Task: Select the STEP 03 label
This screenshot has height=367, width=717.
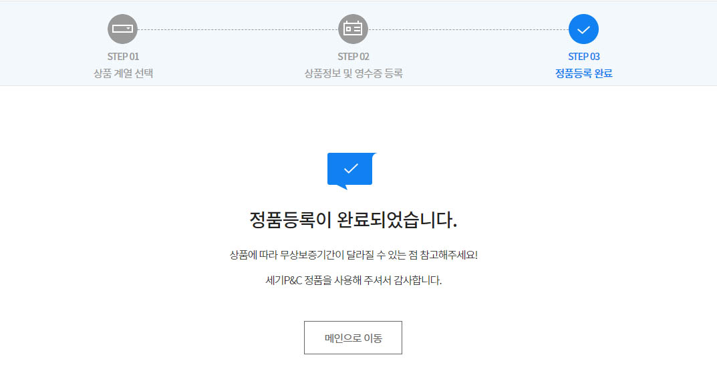Action: point(583,57)
